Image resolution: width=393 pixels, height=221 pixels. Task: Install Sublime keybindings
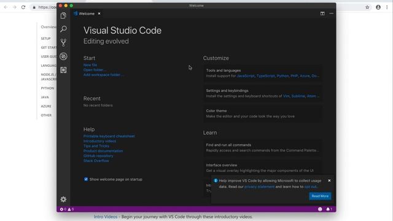click(x=298, y=96)
